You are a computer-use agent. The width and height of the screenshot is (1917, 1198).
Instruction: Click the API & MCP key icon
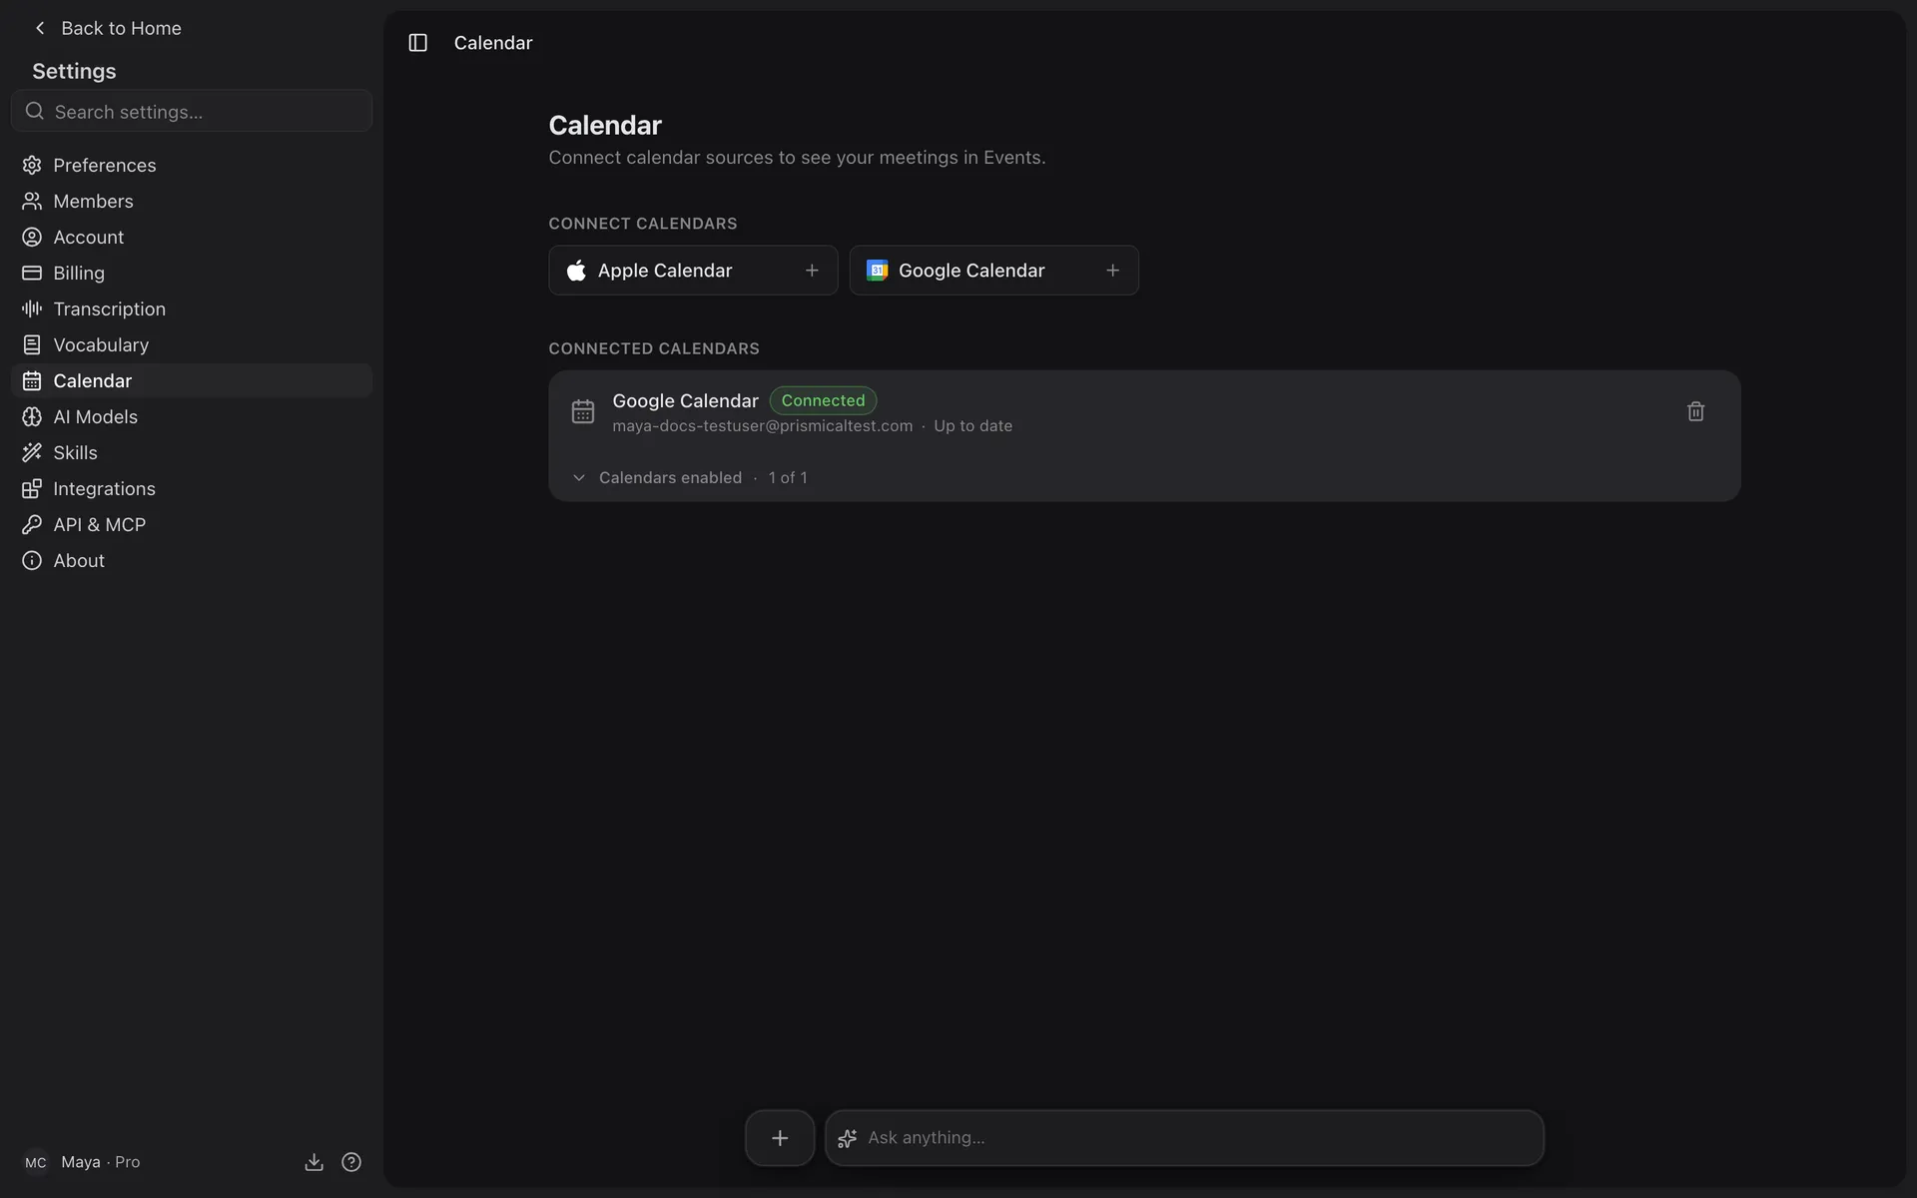point(32,524)
